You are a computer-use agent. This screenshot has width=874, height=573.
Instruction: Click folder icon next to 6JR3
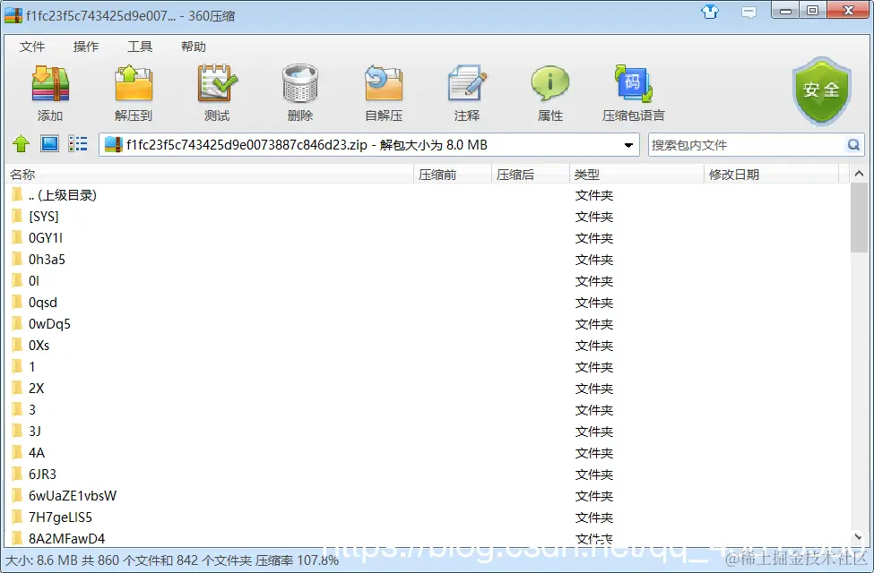pos(18,474)
